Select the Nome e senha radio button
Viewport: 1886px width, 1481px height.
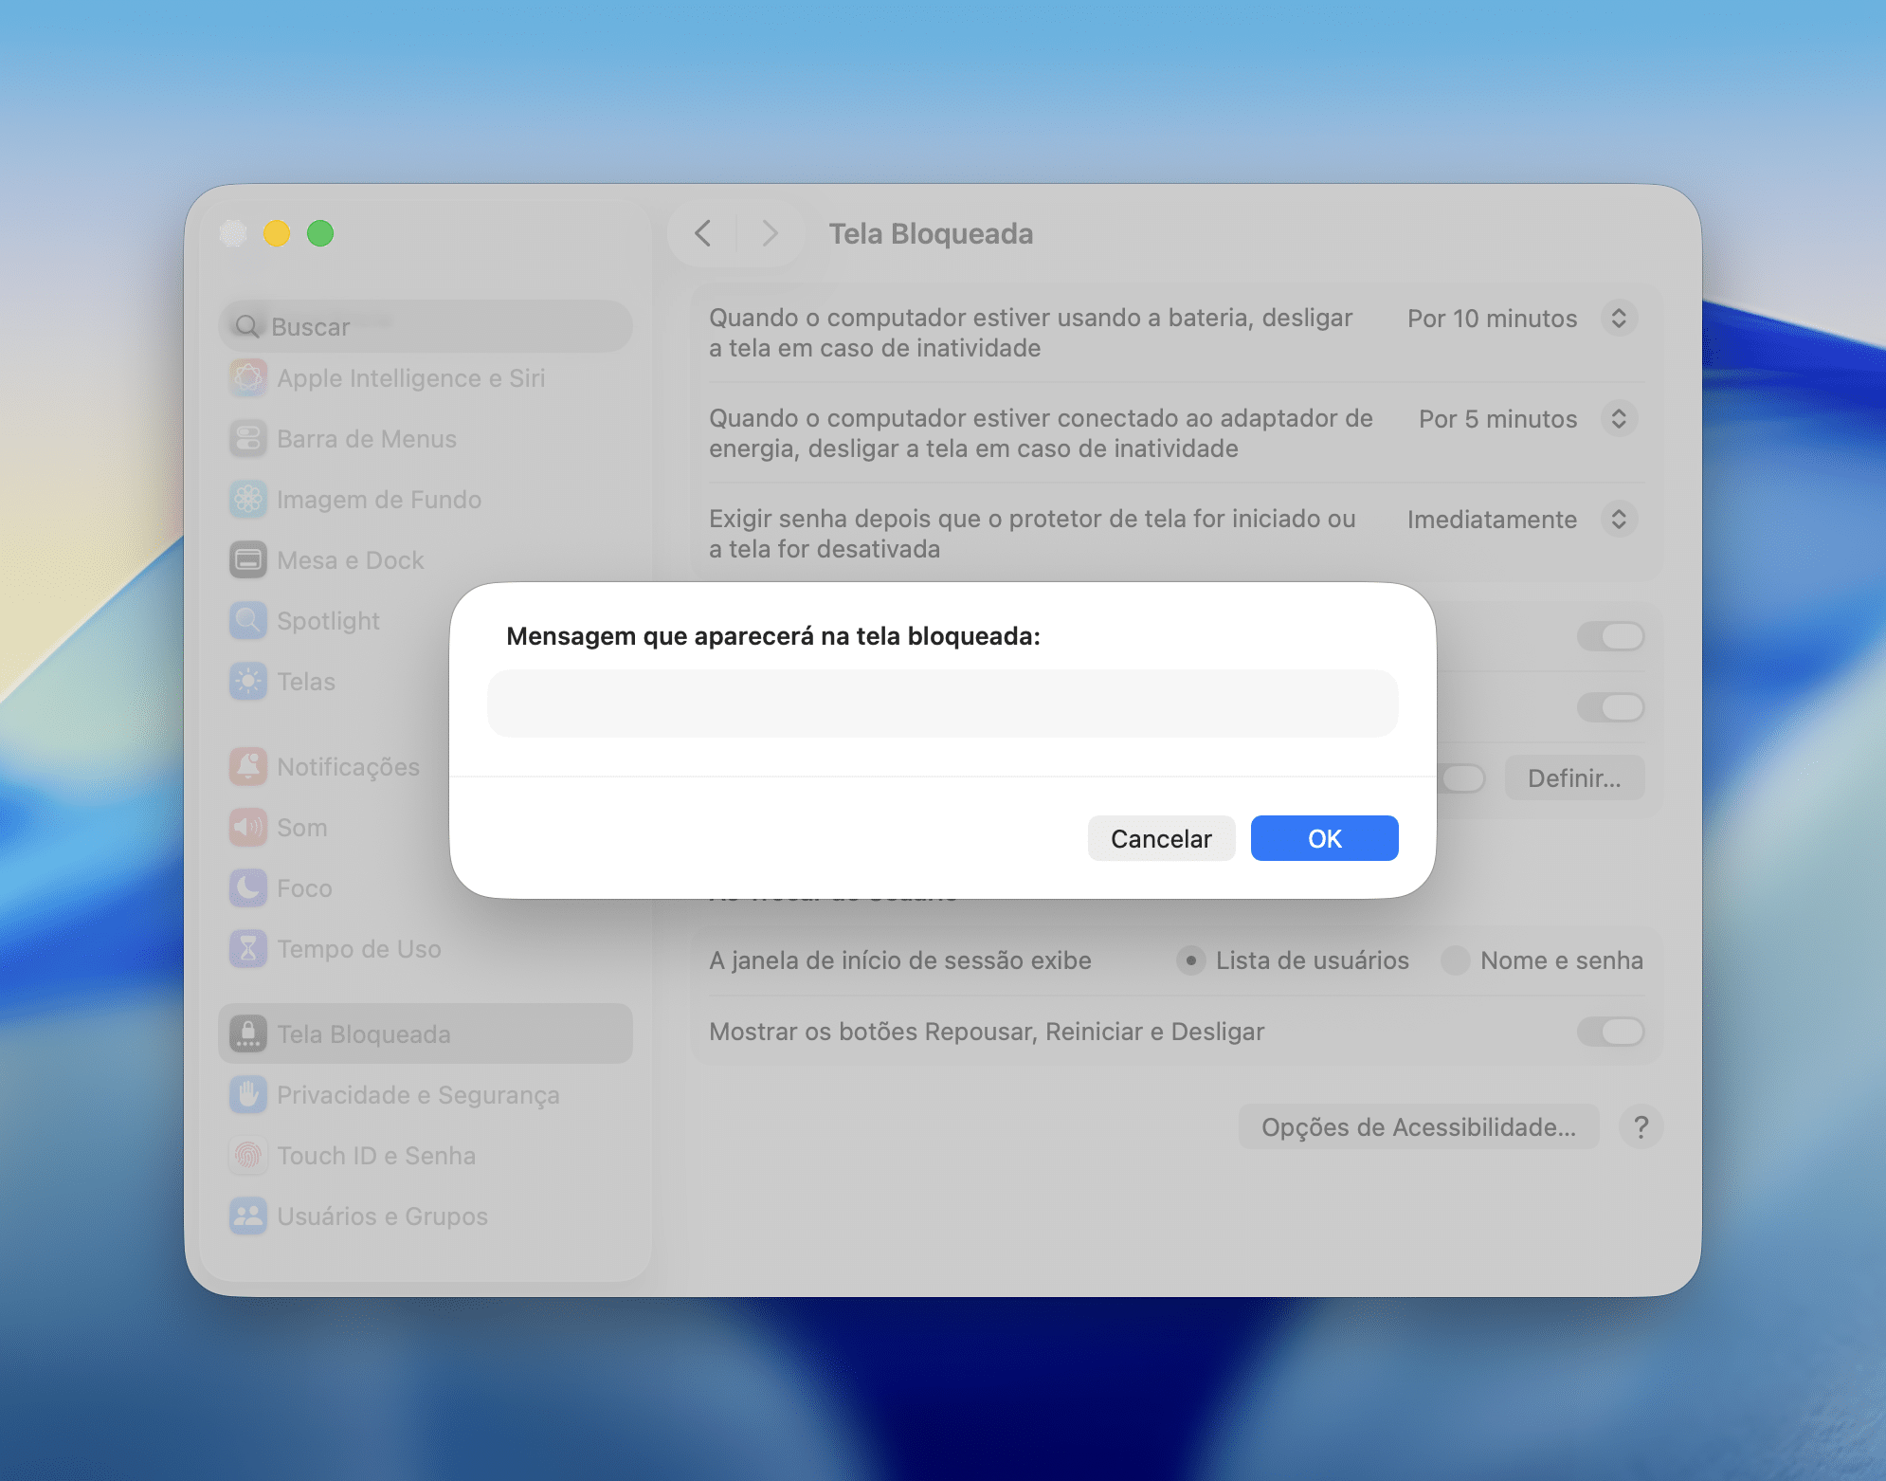tap(1456, 960)
